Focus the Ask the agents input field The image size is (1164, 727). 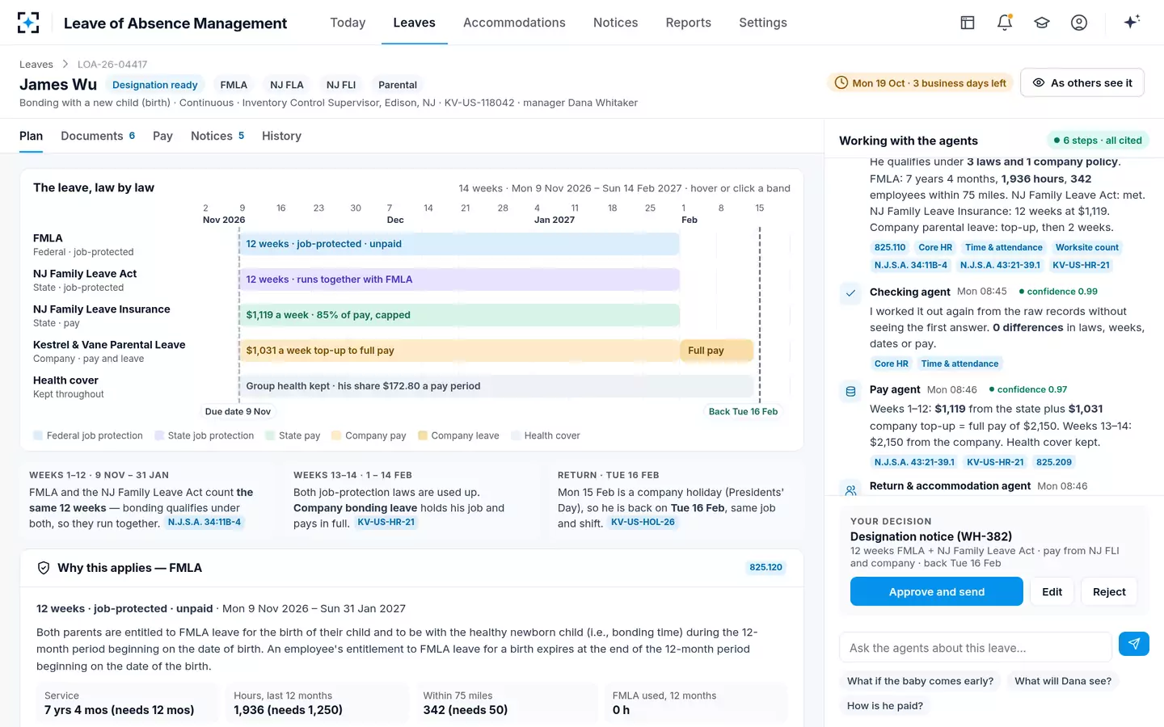pos(976,647)
